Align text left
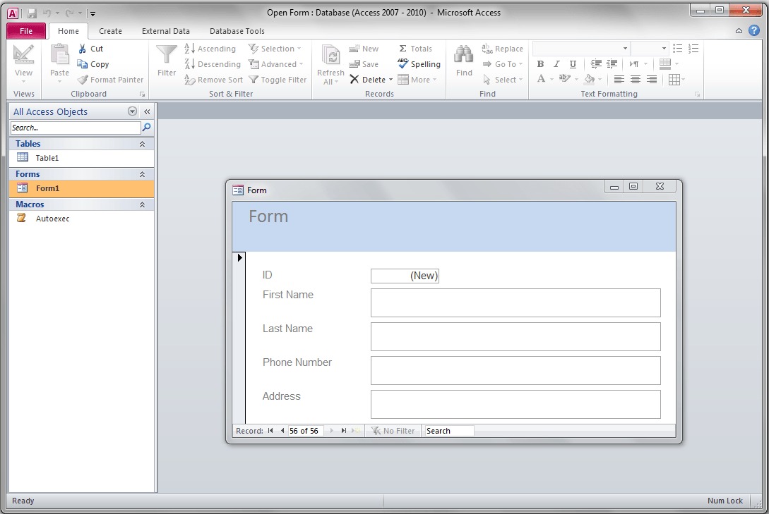This screenshot has height=514, width=769. point(619,79)
